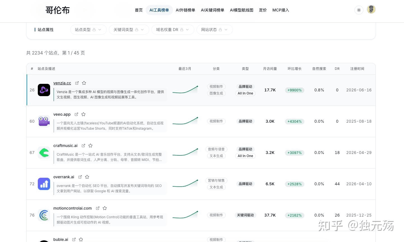Viewport: 404px width, 242px height.
Task: Sort by 注册时间 column header
Action: click(357, 69)
